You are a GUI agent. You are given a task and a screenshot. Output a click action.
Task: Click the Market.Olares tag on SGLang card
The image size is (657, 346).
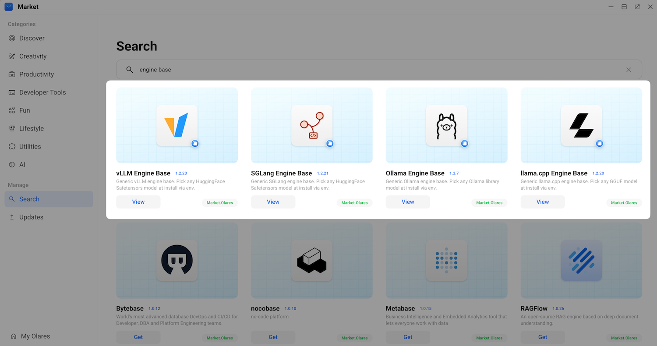355,203
